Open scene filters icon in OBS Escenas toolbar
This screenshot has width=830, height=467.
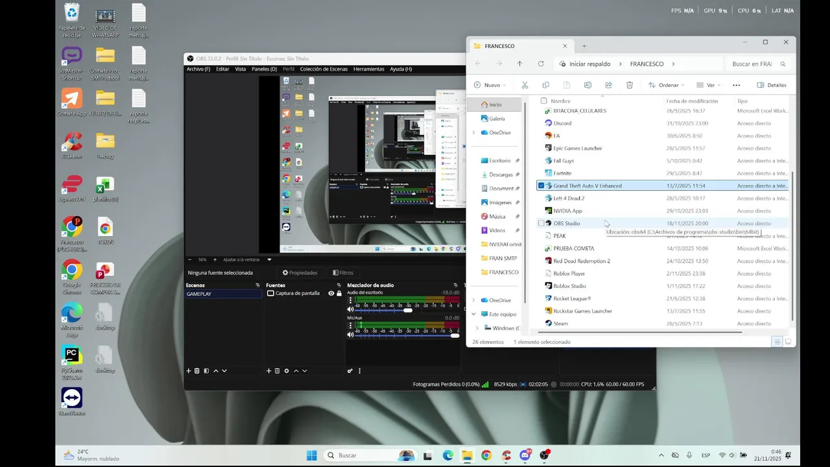[206, 371]
